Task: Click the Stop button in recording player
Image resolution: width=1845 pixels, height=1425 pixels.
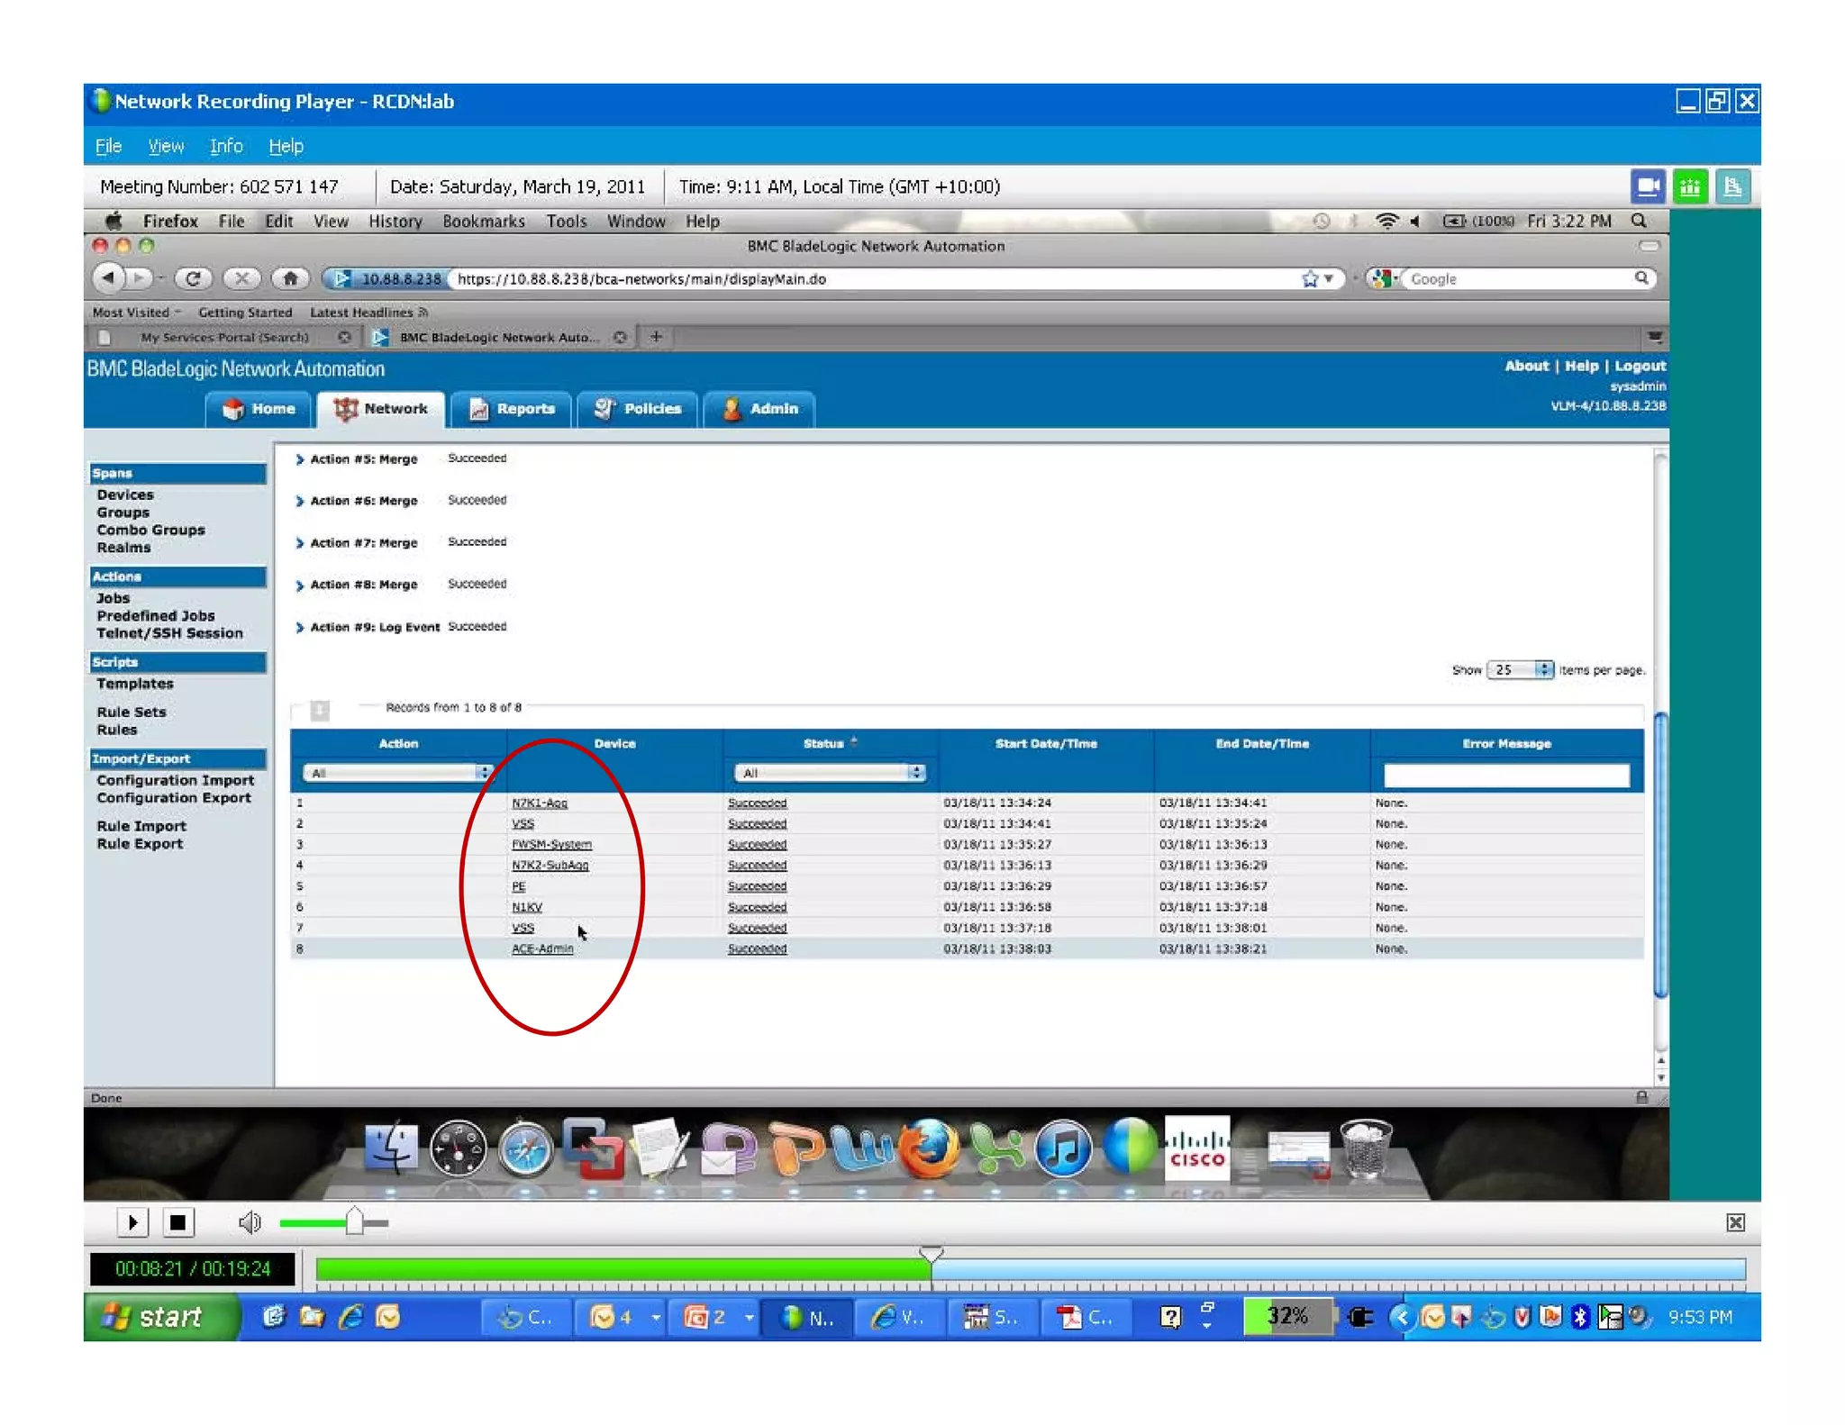Action: [177, 1222]
